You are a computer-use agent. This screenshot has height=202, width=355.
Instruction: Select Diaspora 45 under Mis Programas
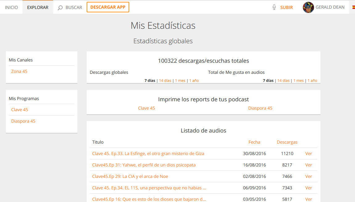[23, 121]
